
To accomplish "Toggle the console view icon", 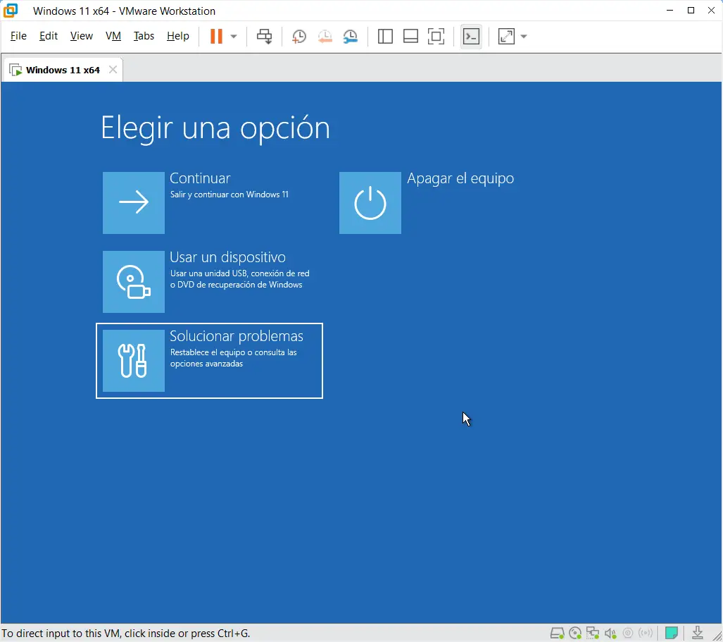I will click(471, 37).
